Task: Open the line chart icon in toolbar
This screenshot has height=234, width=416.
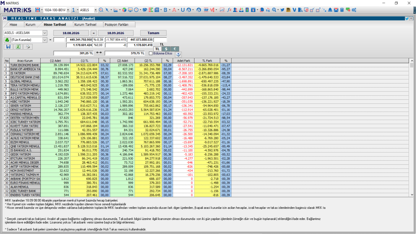Action: pyautogui.click(x=222, y=10)
